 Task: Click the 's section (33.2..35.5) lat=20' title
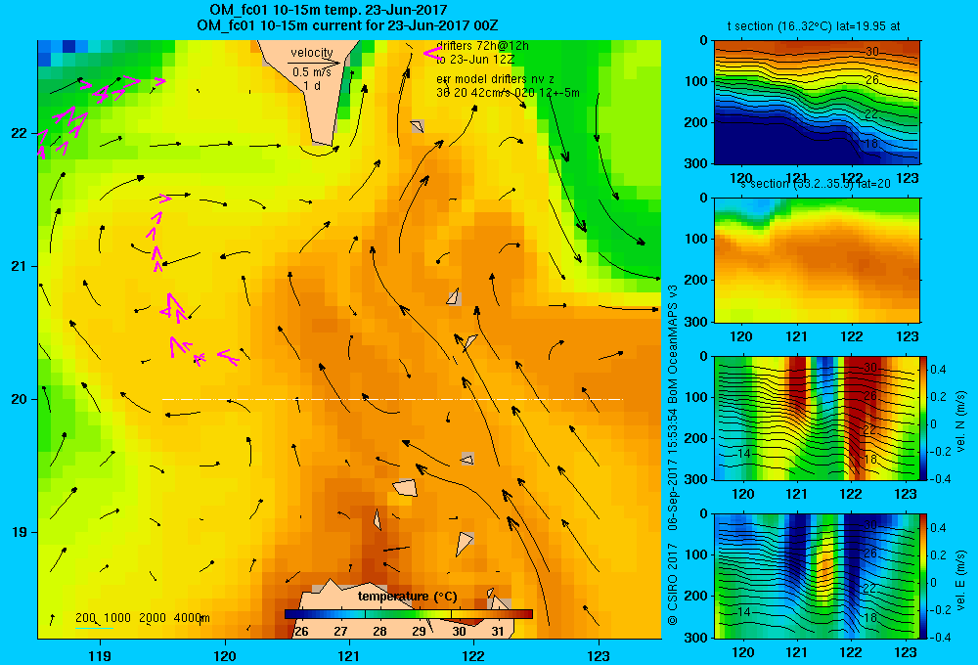(x=816, y=184)
